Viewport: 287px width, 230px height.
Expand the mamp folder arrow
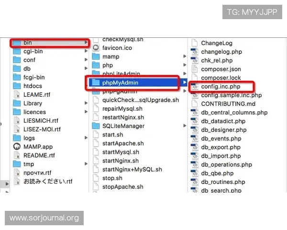pyautogui.click(x=185, y=57)
